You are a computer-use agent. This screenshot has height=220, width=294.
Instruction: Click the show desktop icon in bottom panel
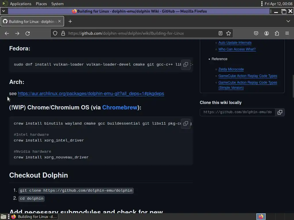pos(3,217)
